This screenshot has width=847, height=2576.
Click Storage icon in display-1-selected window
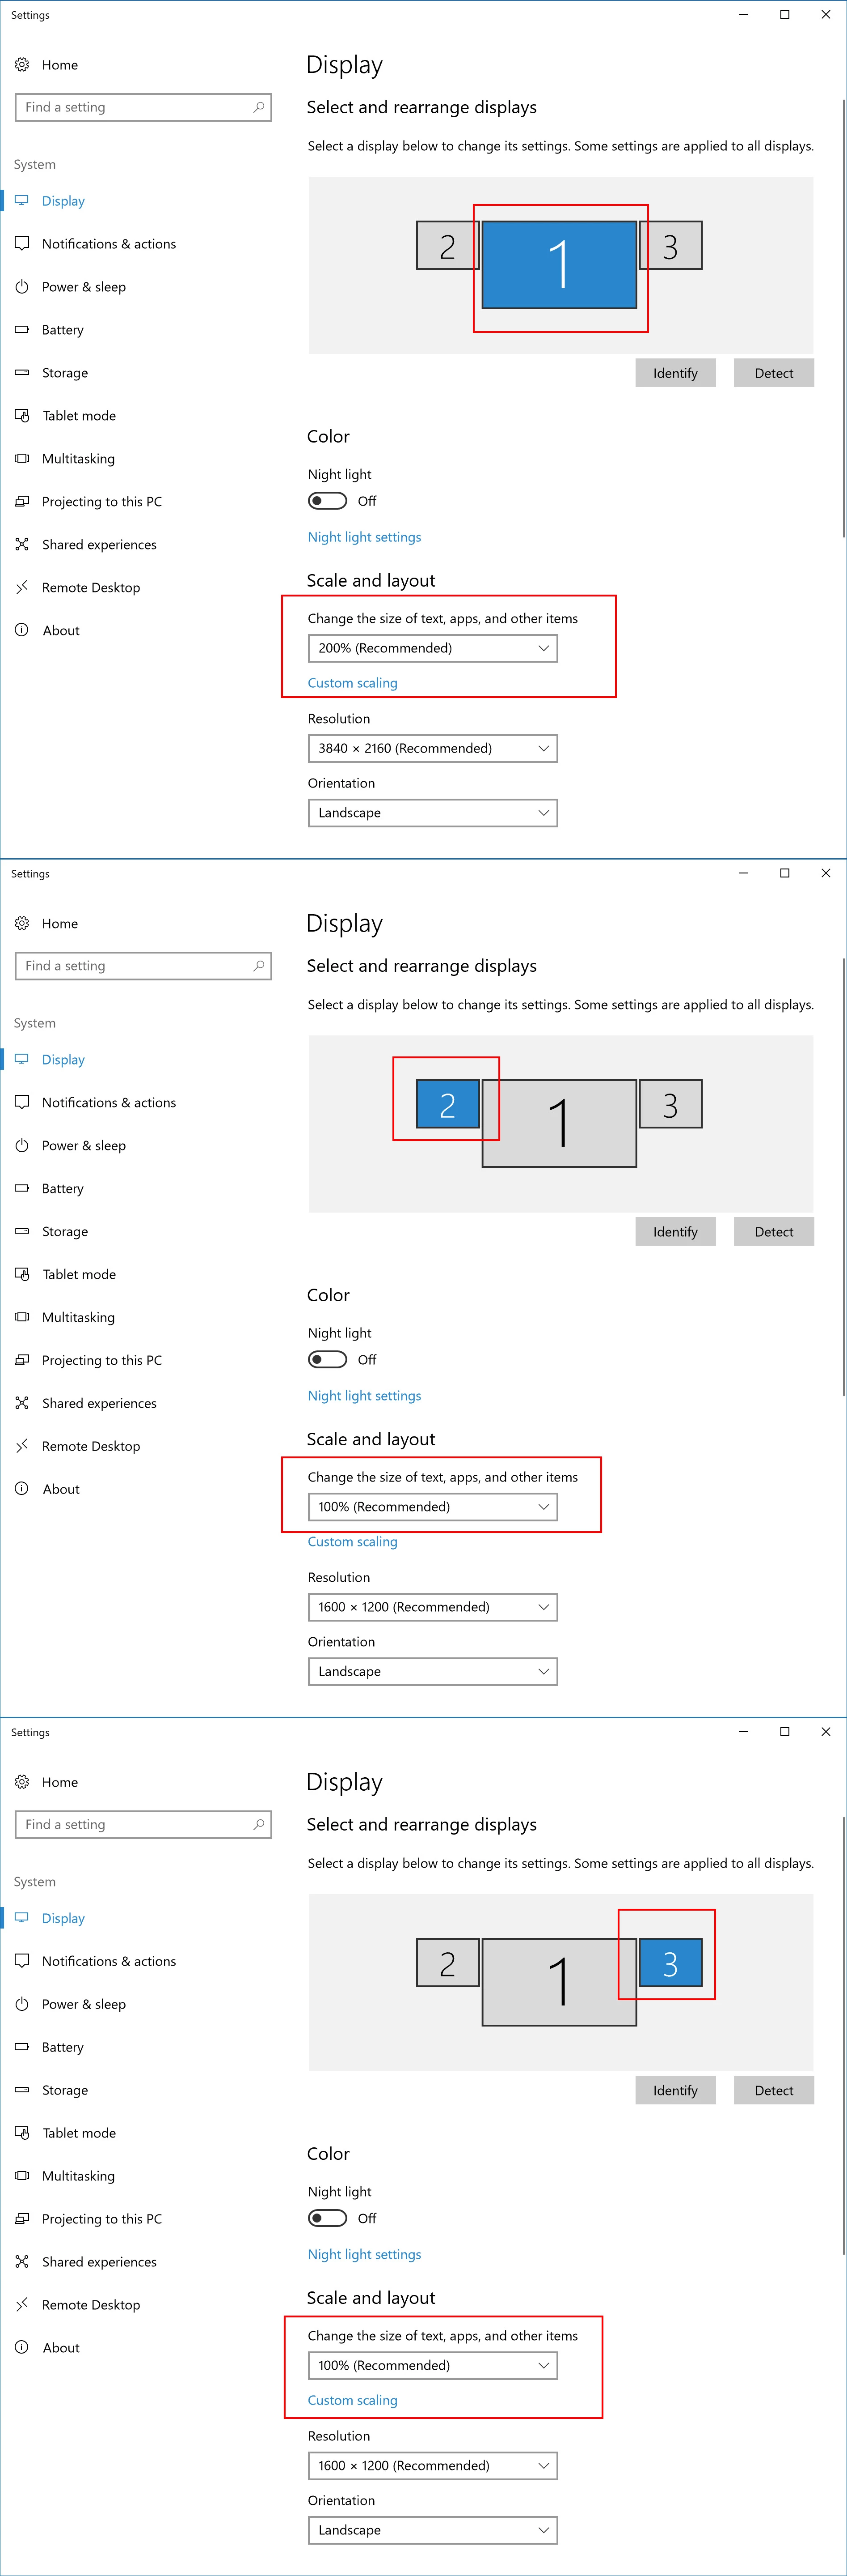tap(22, 373)
